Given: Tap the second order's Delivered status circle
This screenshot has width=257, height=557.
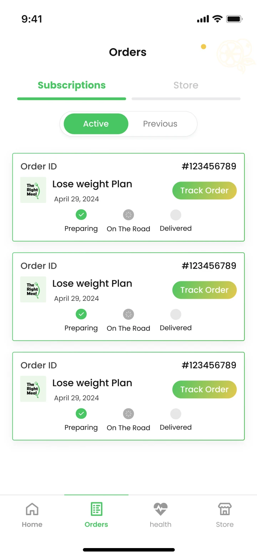Looking at the screenshot, I should pyautogui.click(x=176, y=314).
